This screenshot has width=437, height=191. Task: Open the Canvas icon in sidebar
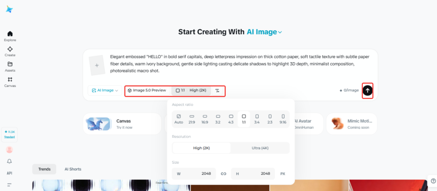(x=10, y=80)
